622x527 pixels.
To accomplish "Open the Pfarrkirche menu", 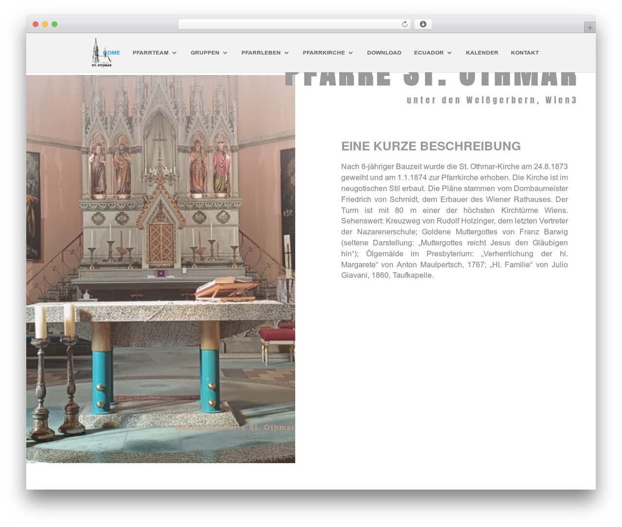I will coord(324,53).
